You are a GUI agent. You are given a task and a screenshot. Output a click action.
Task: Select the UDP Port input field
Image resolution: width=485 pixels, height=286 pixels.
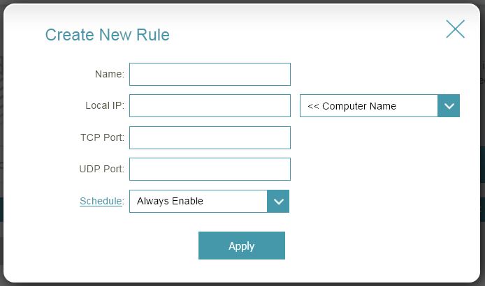[210, 169]
